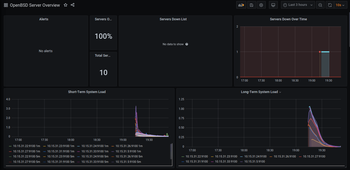Zoom out the time range
The image size is (350, 170).
pyautogui.click(x=320, y=5)
